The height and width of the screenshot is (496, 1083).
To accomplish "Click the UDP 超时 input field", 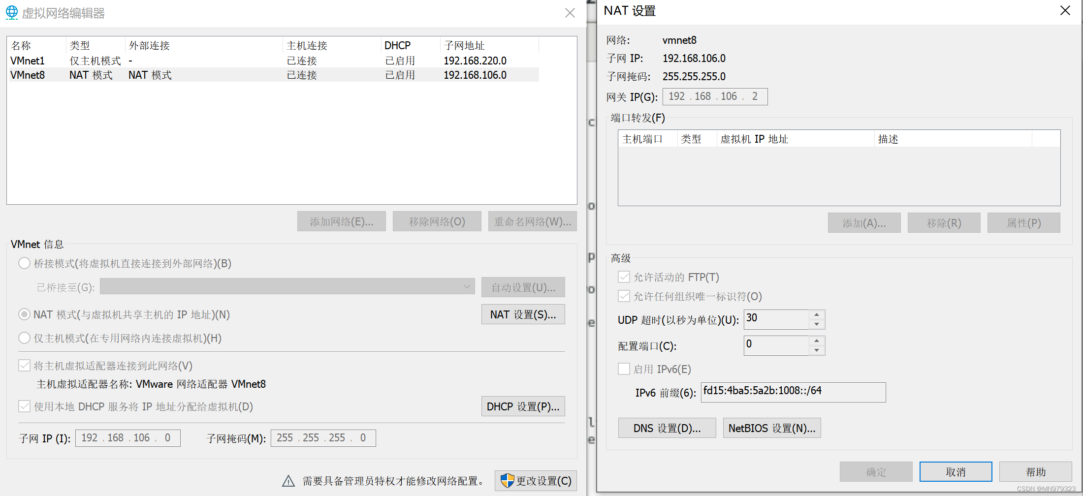I will click(776, 319).
